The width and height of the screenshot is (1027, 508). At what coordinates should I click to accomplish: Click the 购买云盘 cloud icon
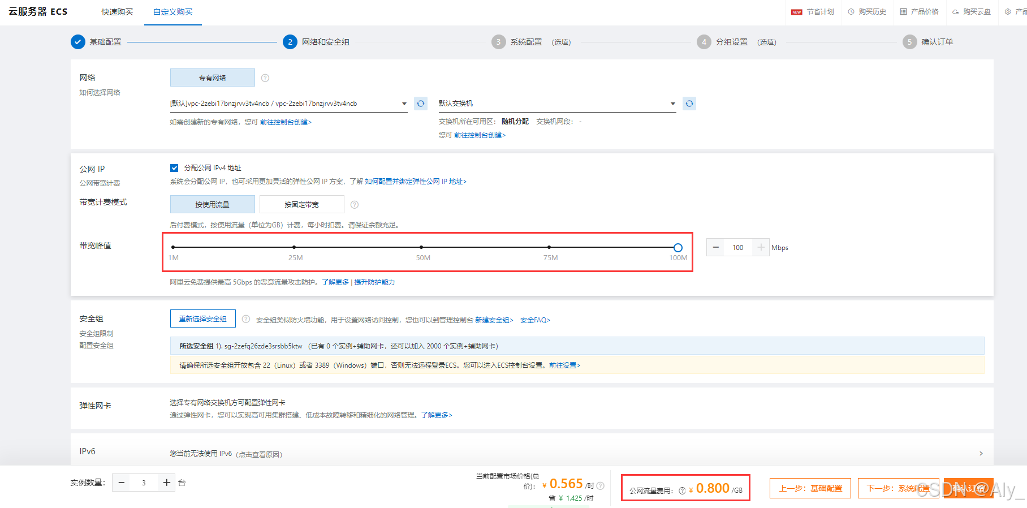click(955, 12)
